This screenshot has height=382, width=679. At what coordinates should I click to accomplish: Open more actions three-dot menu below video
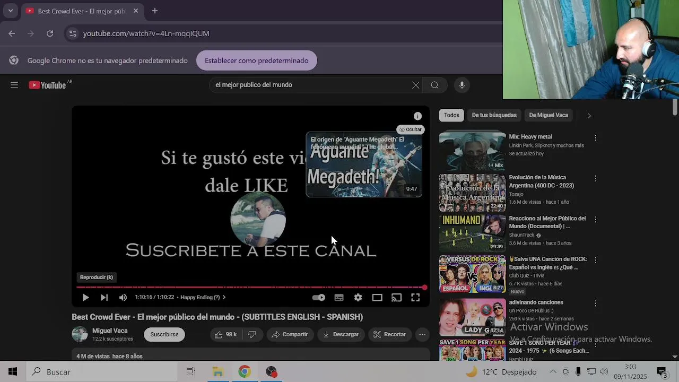[x=422, y=335]
